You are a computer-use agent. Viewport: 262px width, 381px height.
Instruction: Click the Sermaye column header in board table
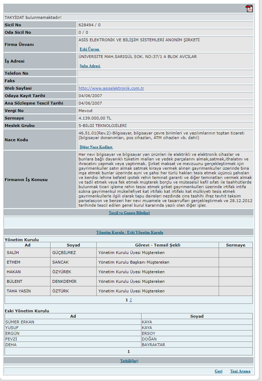(235, 245)
